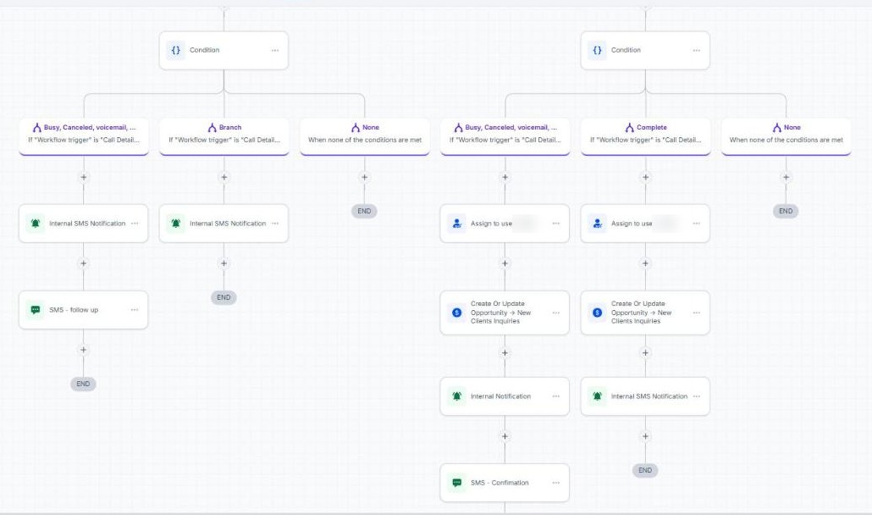This screenshot has height=515, width=872.
Task: Add step after Internal SMS Notification under Branch
Action: pos(224,263)
